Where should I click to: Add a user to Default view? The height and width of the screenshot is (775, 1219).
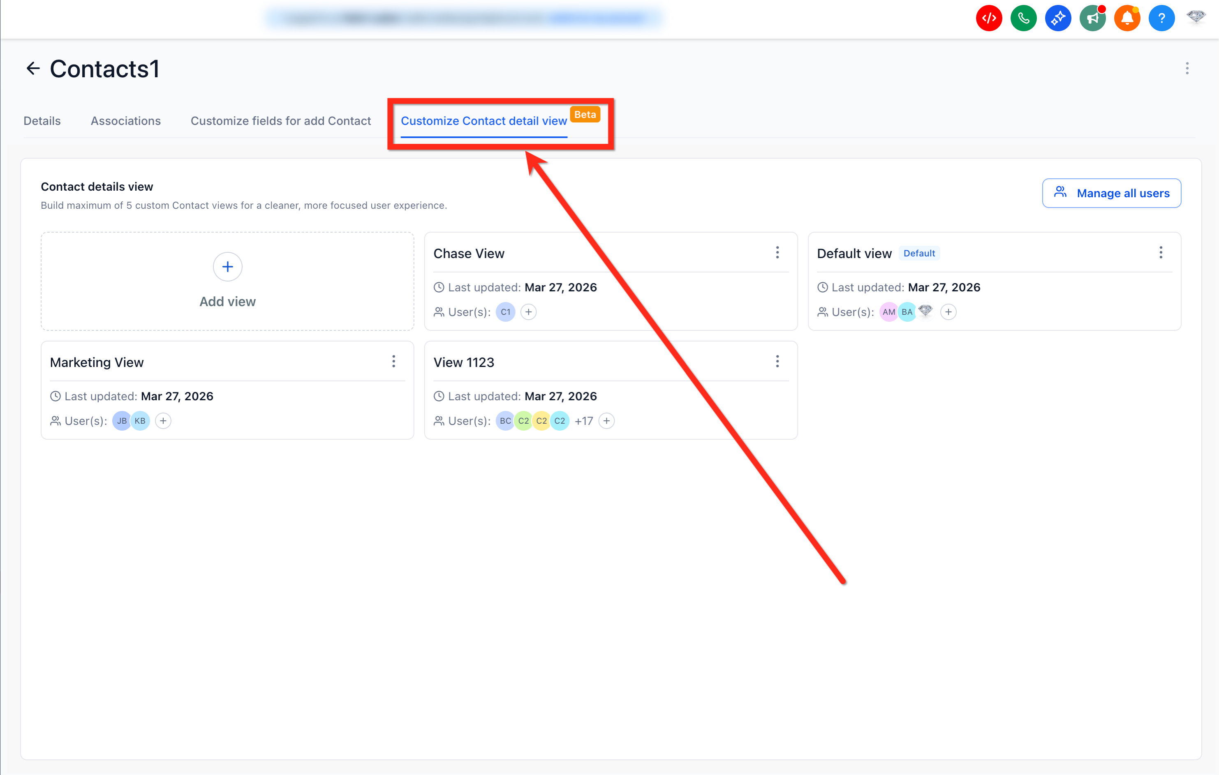click(948, 311)
